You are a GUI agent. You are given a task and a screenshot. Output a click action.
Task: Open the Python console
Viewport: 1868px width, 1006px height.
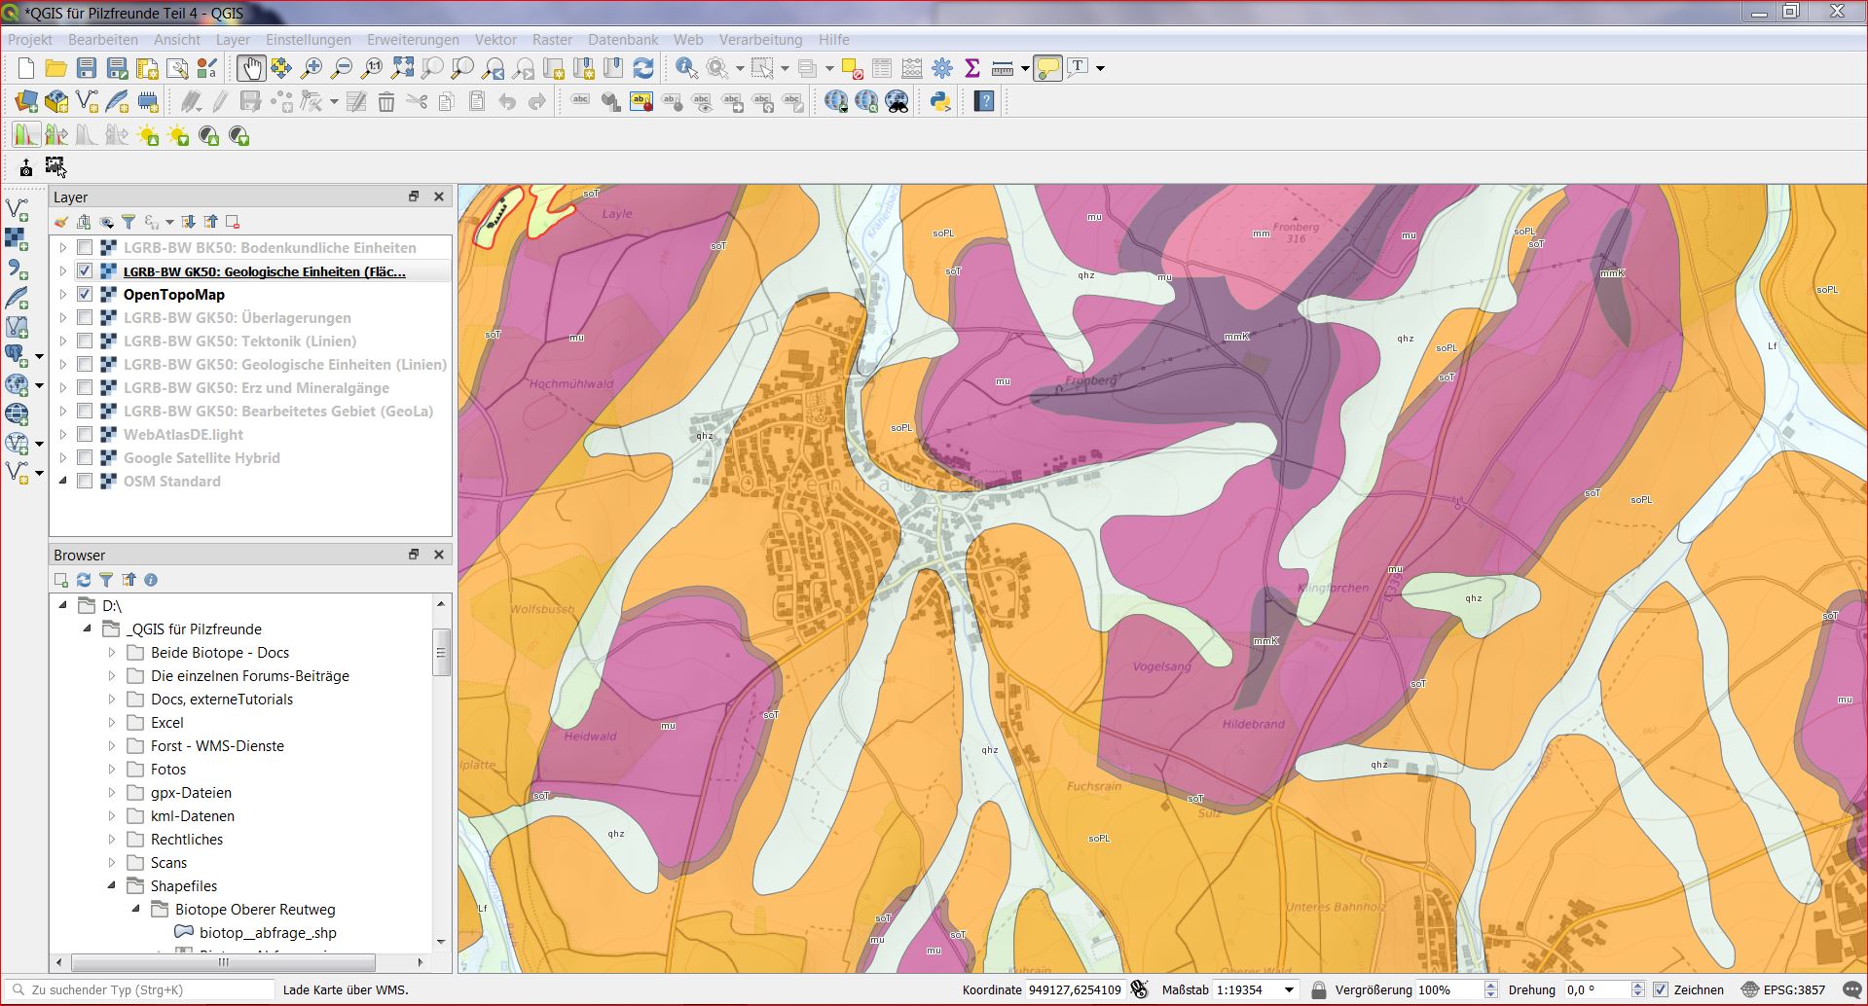pos(940,101)
